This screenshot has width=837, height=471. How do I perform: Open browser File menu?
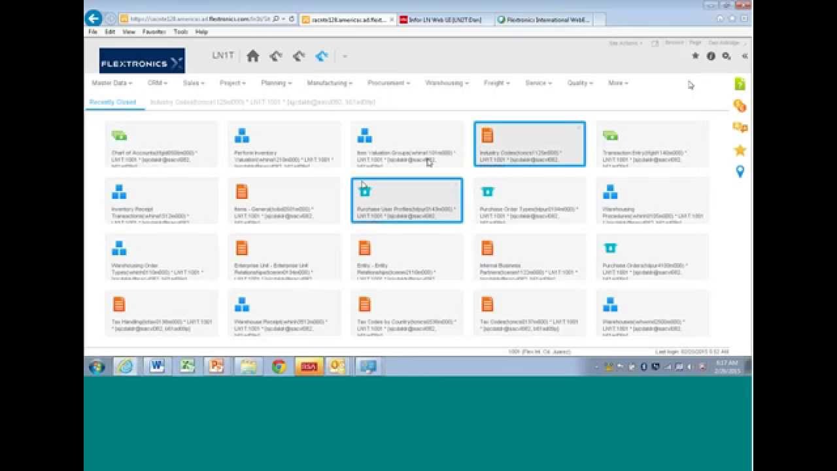click(93, 31)
